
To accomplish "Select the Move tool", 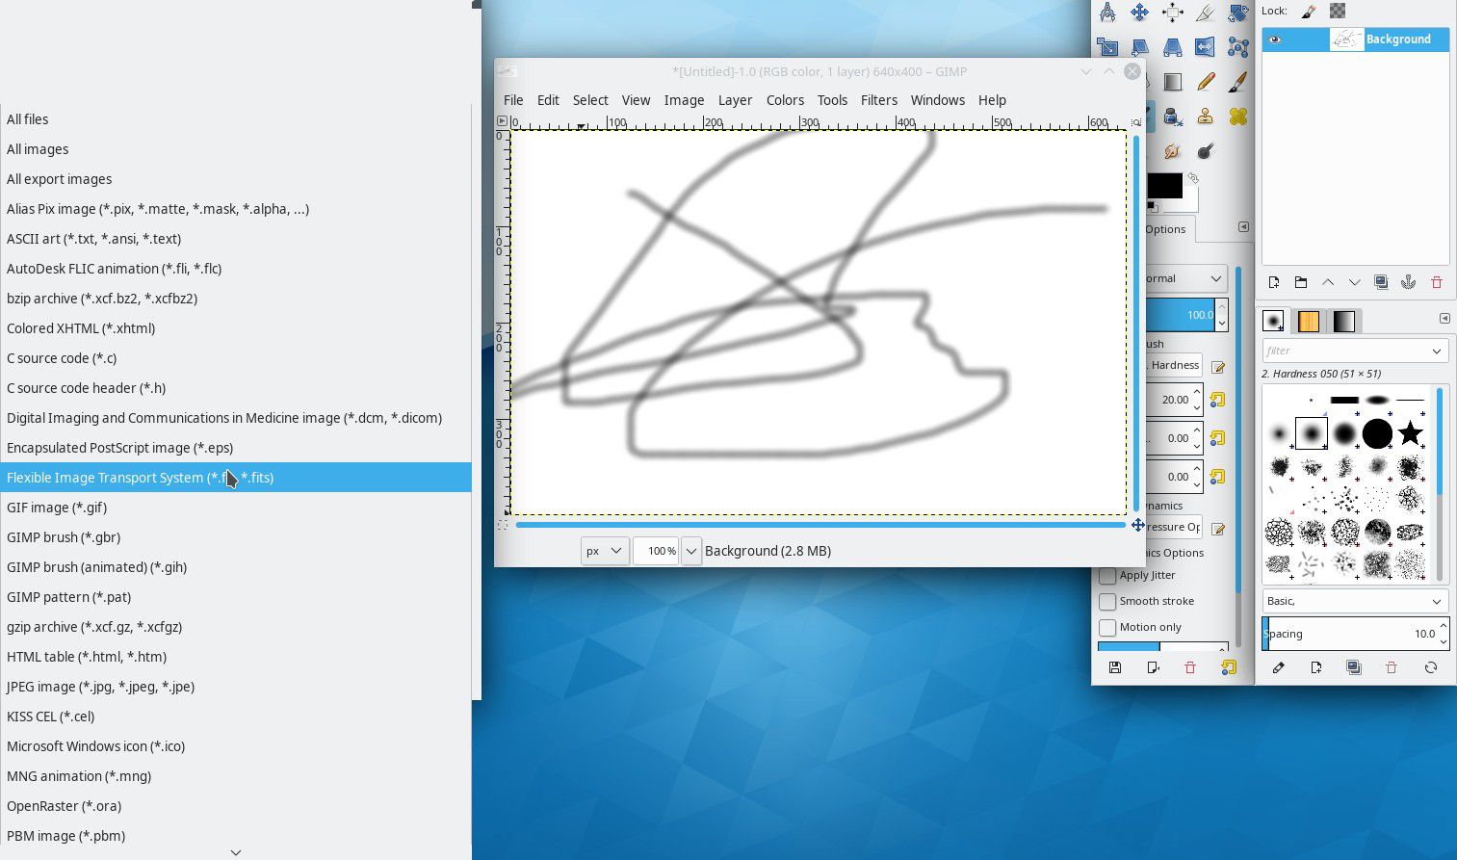I will 1139,13.
